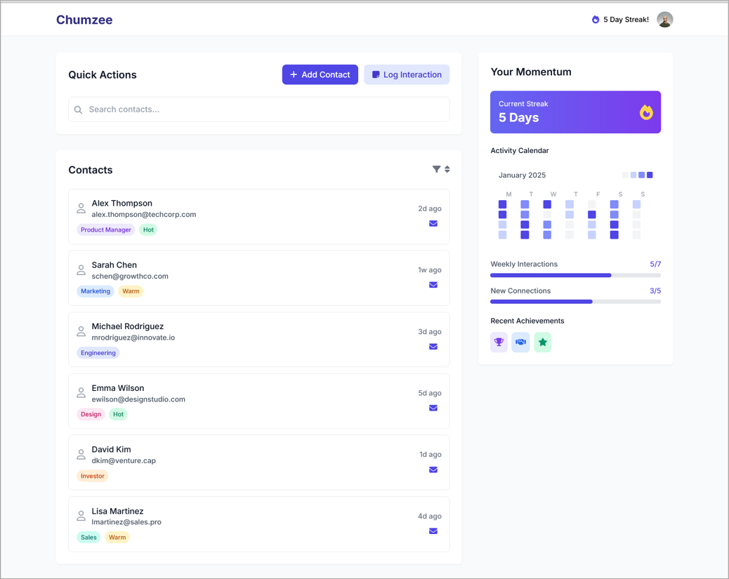Toggle the Investor tag on David Kim
The image size is (729, 579).
point(92,476)
